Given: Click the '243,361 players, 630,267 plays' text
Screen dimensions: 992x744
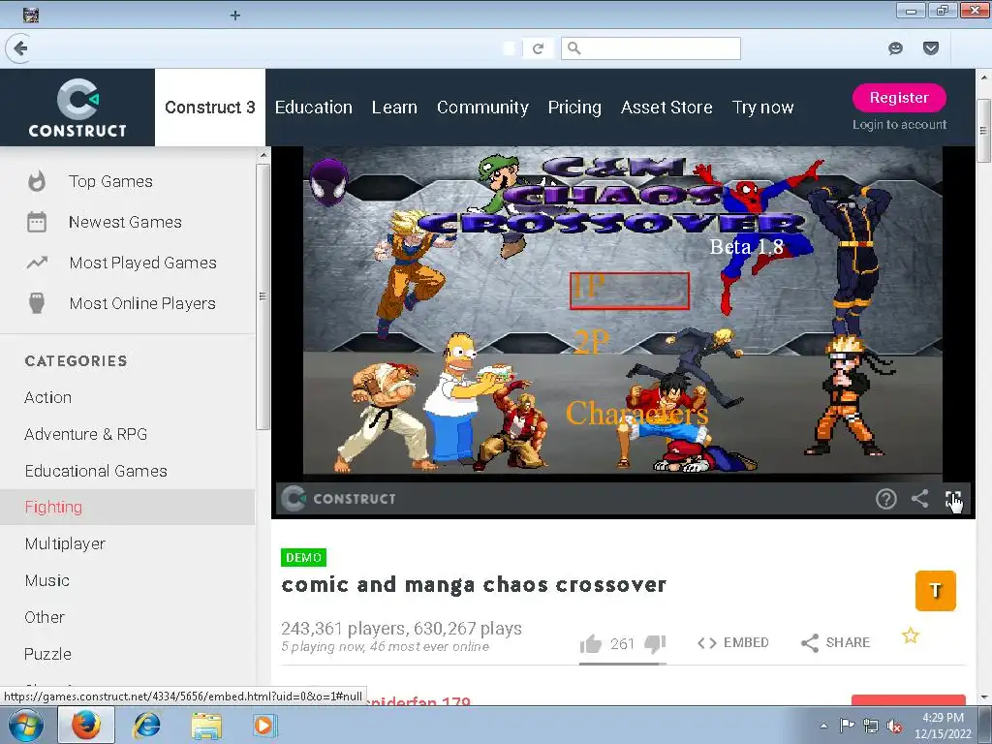Looking at the screenshot, I should [402, 628].
